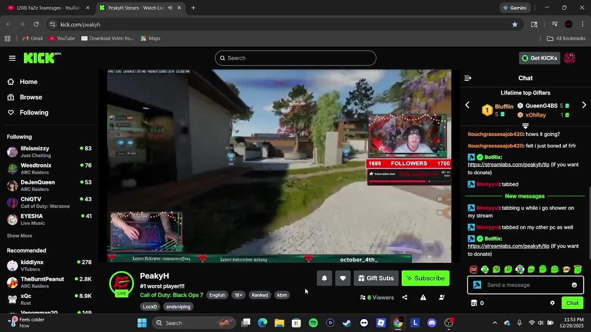Focus the Kick search field
591x332 pixels.
click(x=295, y=58)
